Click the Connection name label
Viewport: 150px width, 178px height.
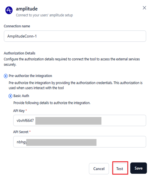pyautogui.click(x=17, y=26)
